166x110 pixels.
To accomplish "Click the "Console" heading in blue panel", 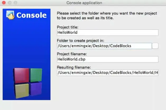I will point(31,15).
